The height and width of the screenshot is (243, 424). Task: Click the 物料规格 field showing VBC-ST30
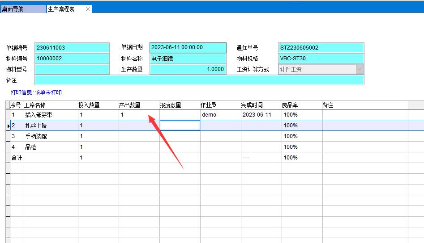[321, 59]
